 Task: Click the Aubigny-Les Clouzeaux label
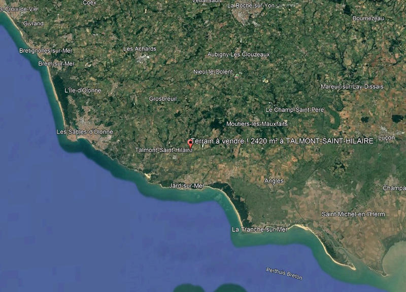239,55
